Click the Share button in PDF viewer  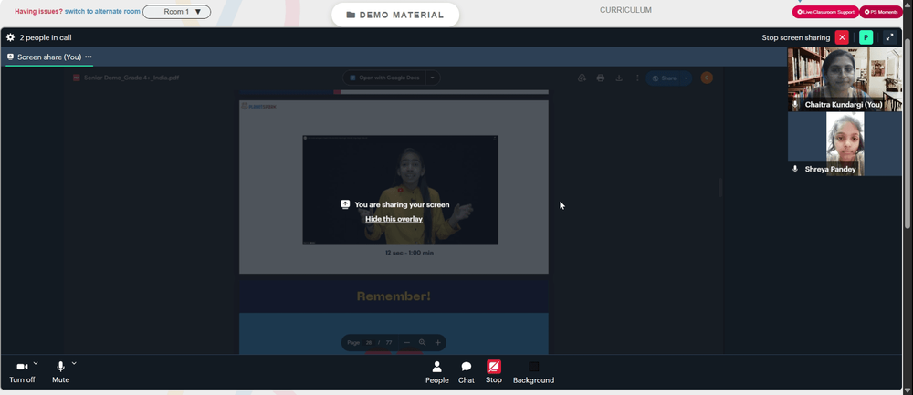tap(663, 78)
